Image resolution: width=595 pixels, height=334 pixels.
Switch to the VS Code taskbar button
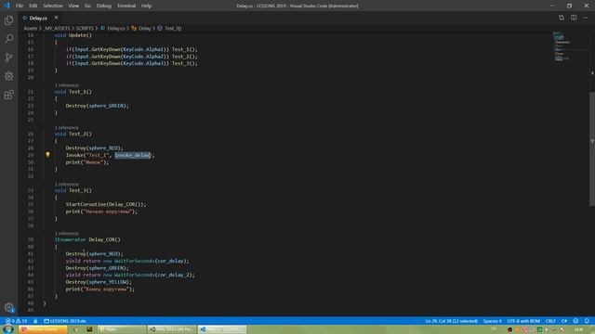[x=222, y=329]
